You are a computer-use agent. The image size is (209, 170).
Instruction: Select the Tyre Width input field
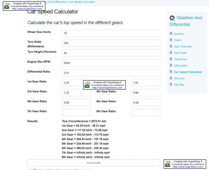click(x=111, y=43)
